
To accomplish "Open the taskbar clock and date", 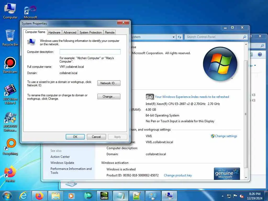I will click(x=255, y=196).
